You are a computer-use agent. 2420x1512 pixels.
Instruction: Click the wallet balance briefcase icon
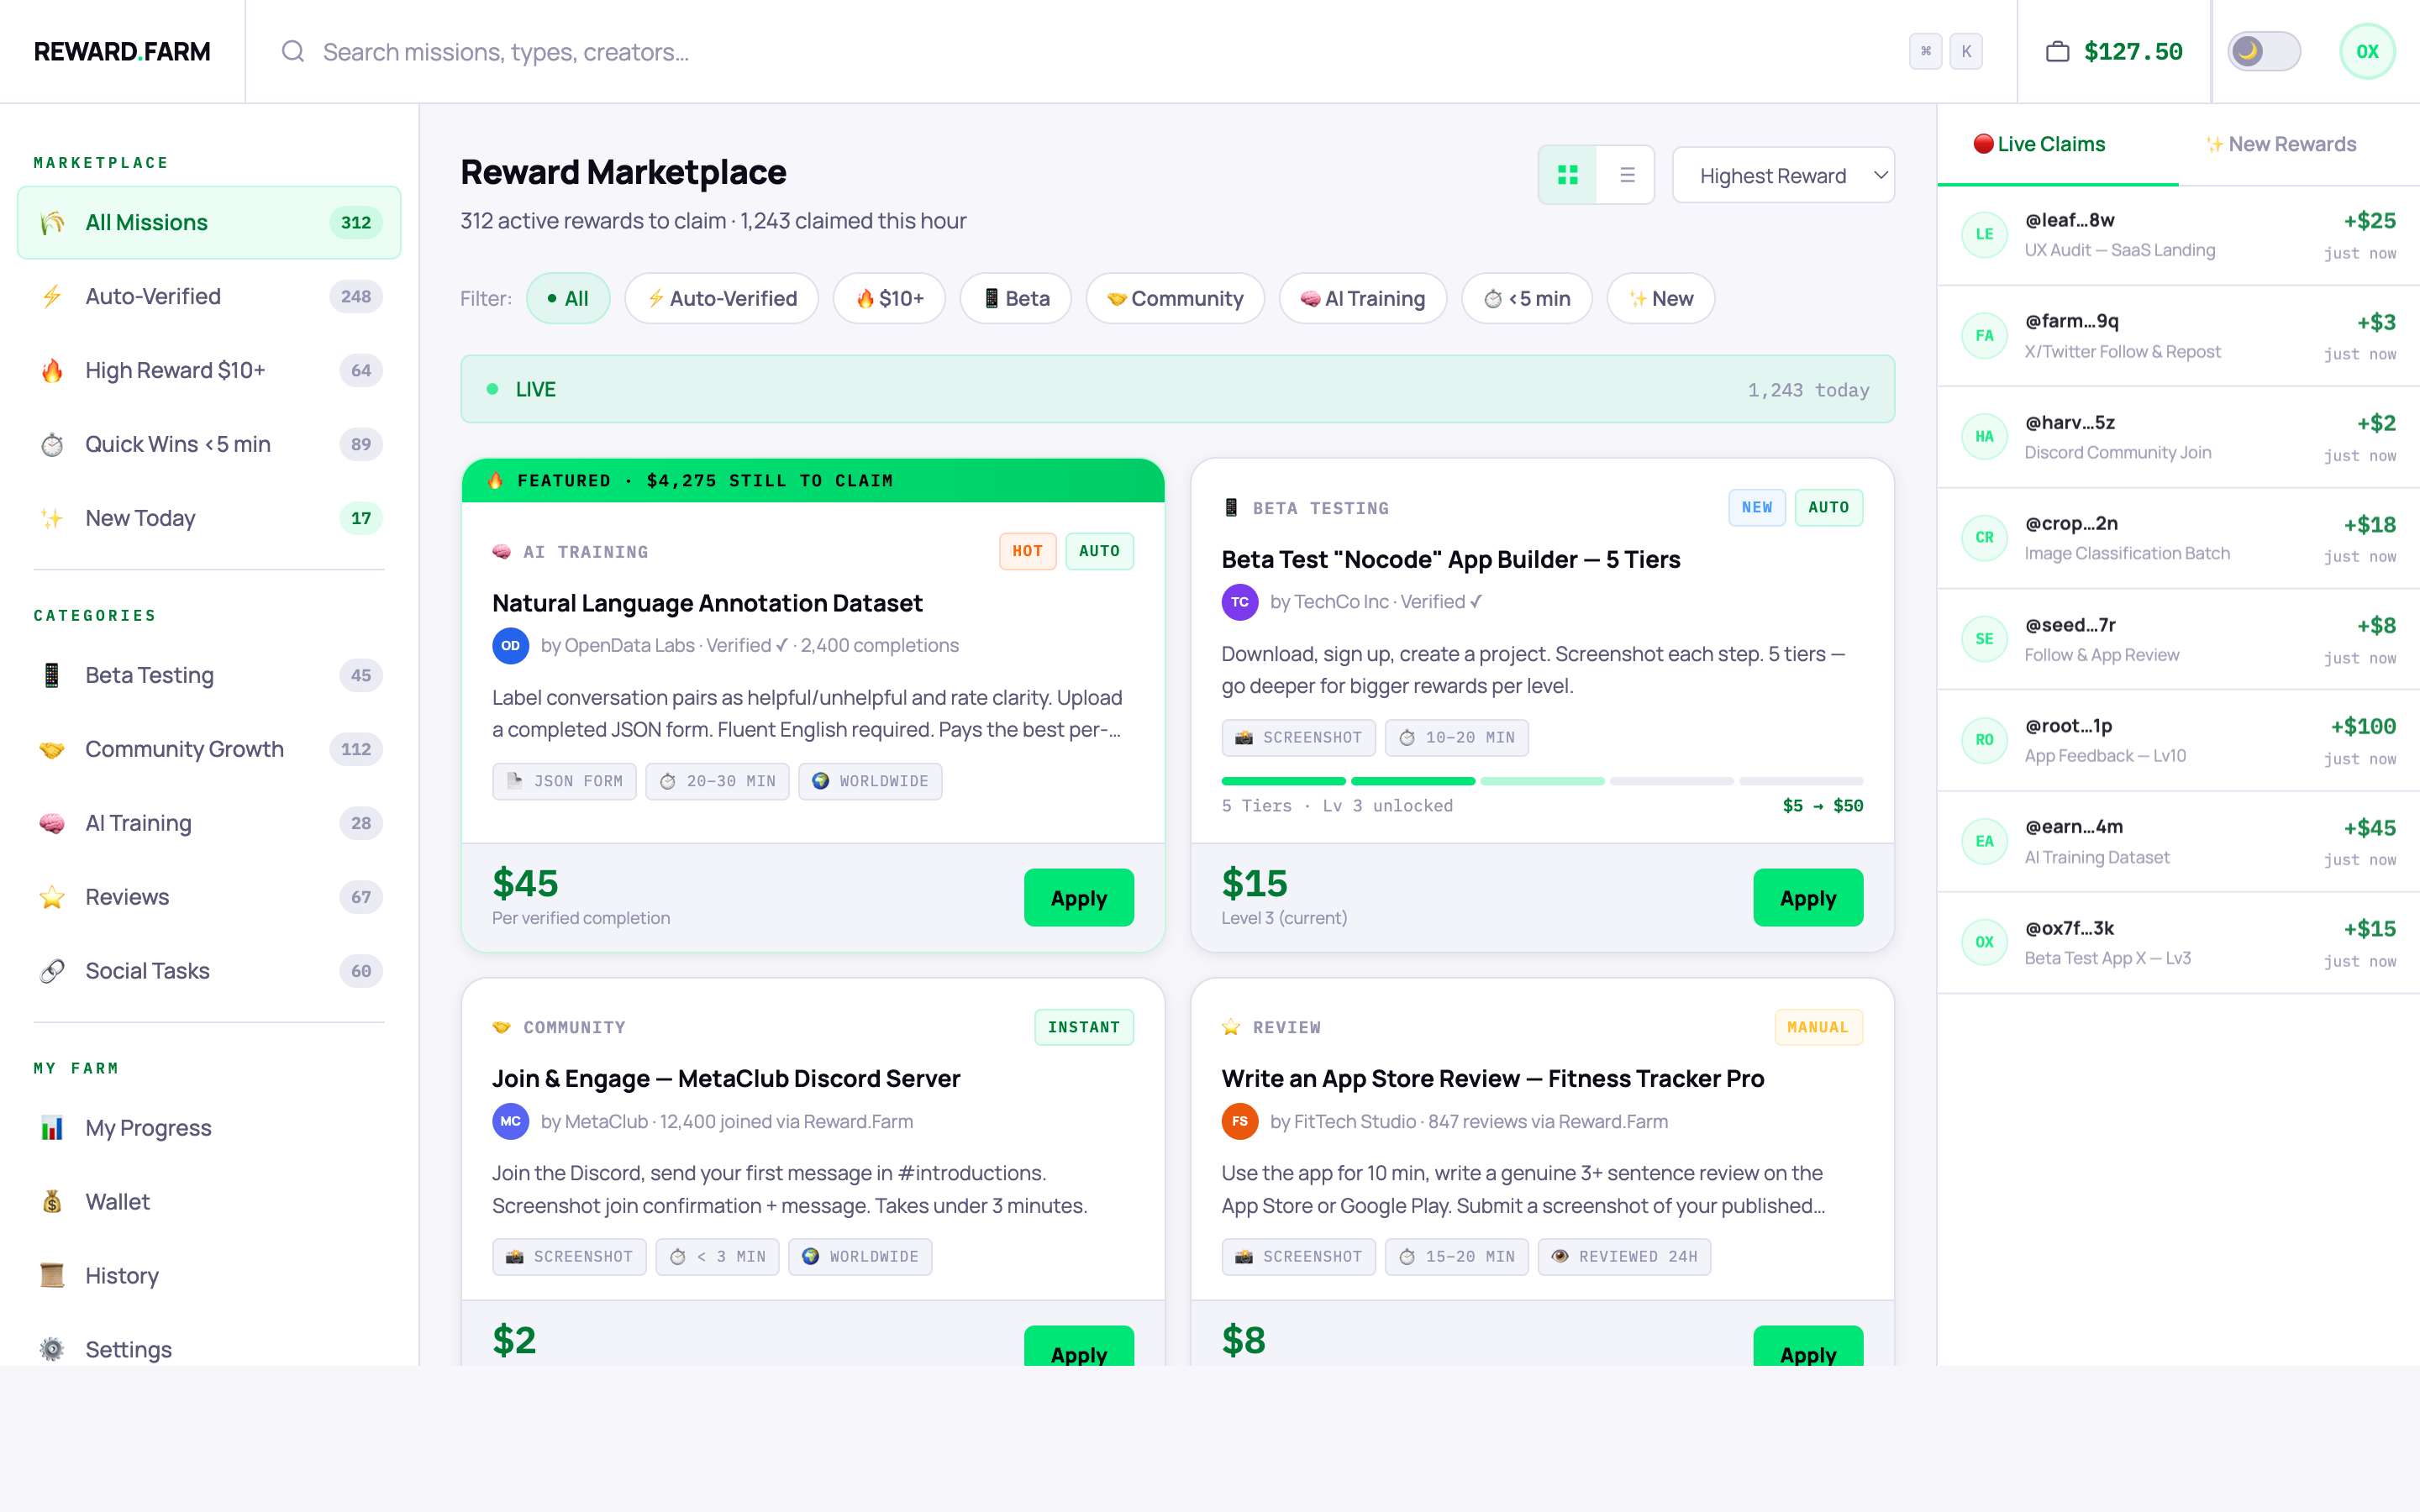point(2057,51)
